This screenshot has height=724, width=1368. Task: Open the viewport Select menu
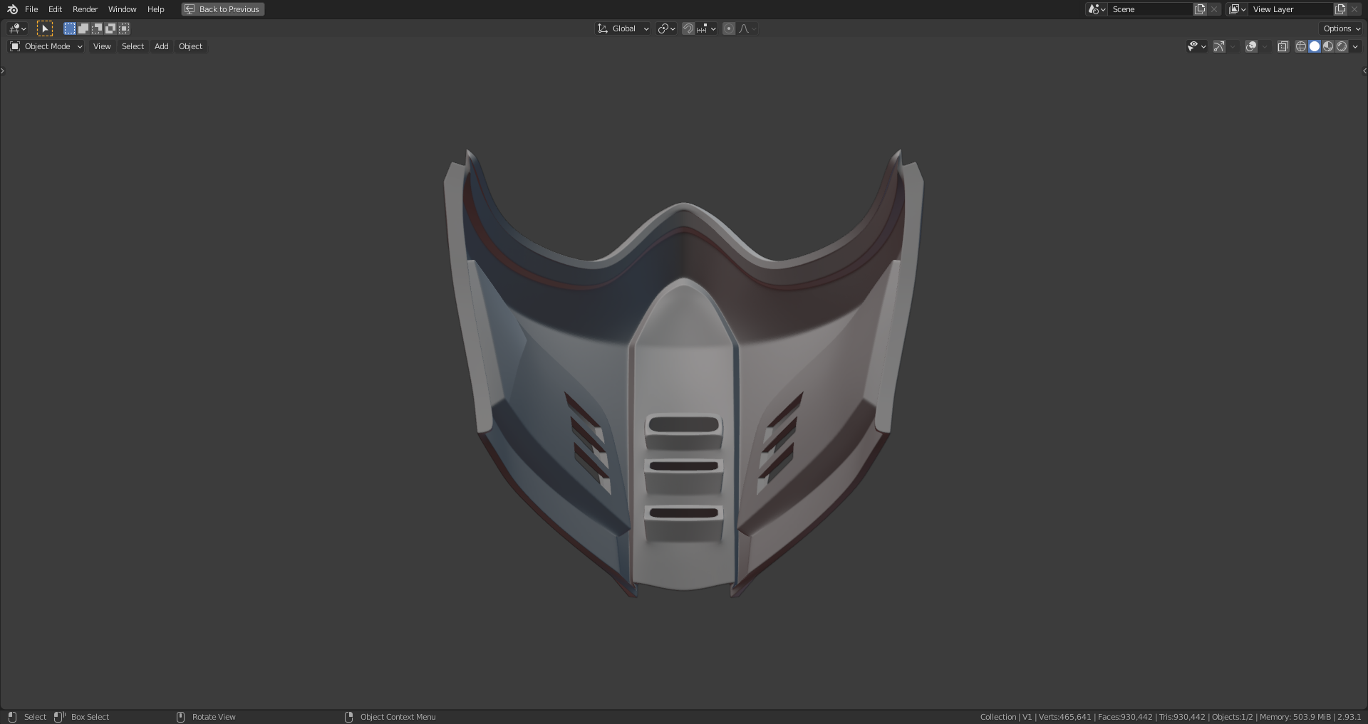133,46
